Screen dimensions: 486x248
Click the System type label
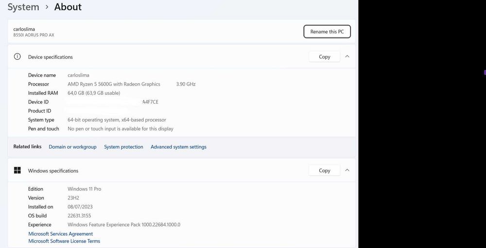(x=41, y=120)
